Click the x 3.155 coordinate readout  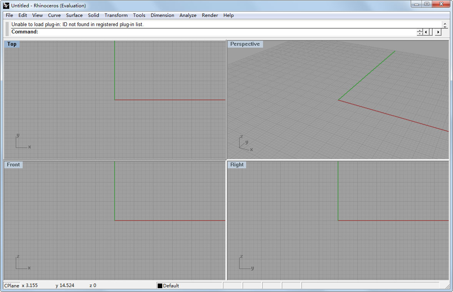pyautogui.click(x=30, y=285)
